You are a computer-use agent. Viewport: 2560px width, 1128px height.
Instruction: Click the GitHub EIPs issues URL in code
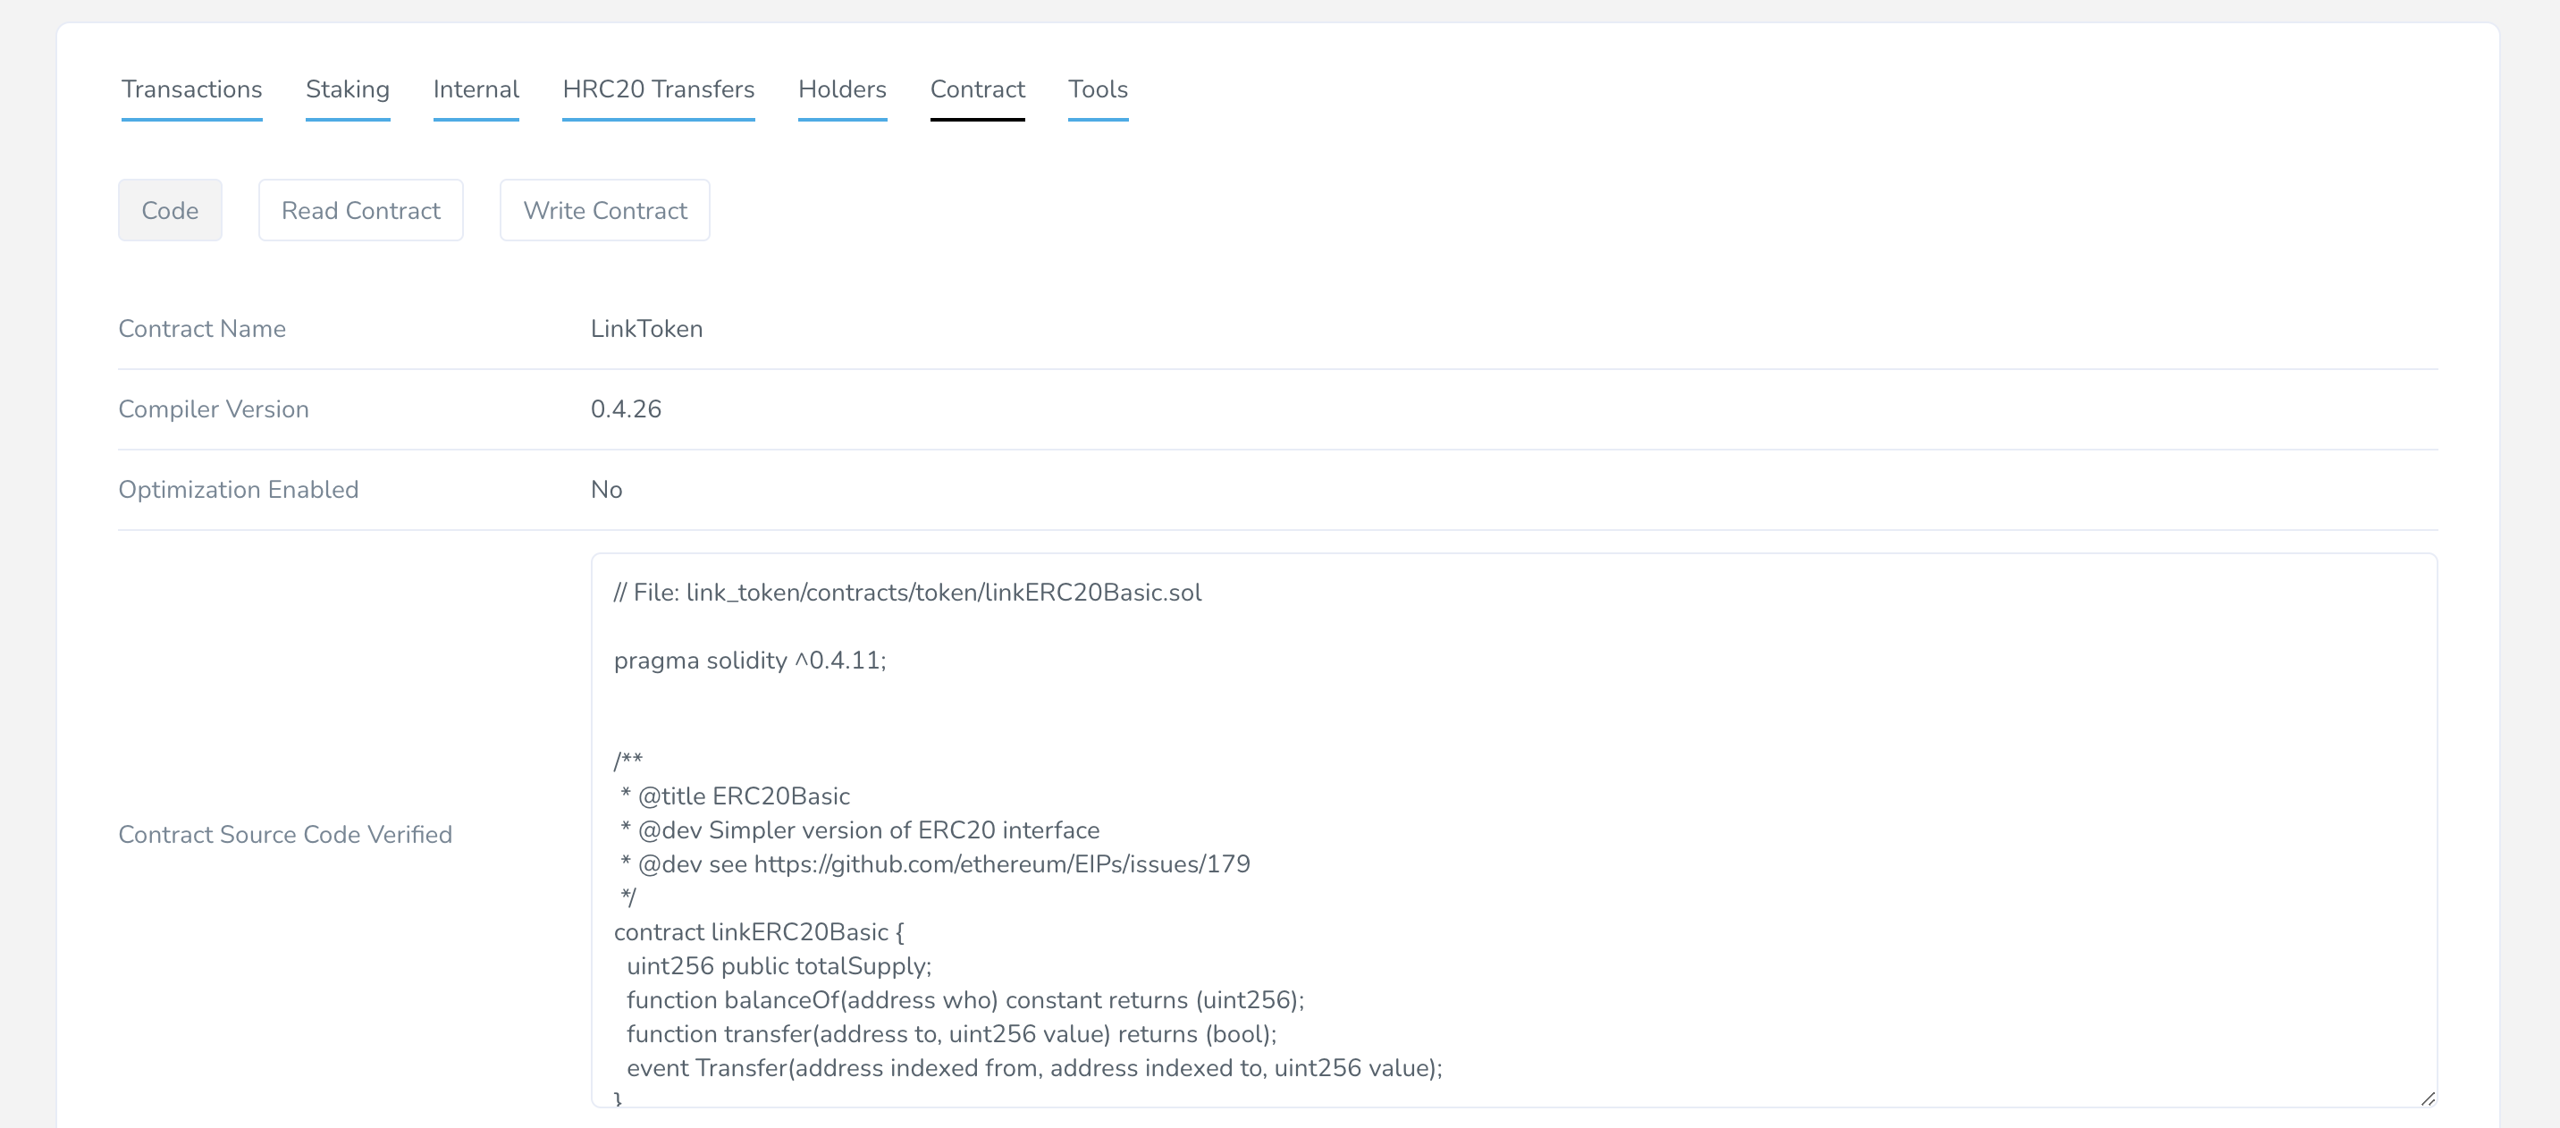pos(1001,864)
